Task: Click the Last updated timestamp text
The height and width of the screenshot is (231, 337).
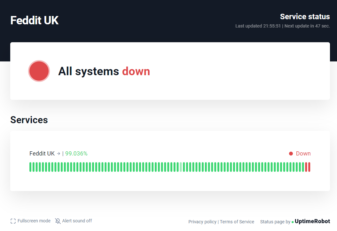Action: point(258,26)
